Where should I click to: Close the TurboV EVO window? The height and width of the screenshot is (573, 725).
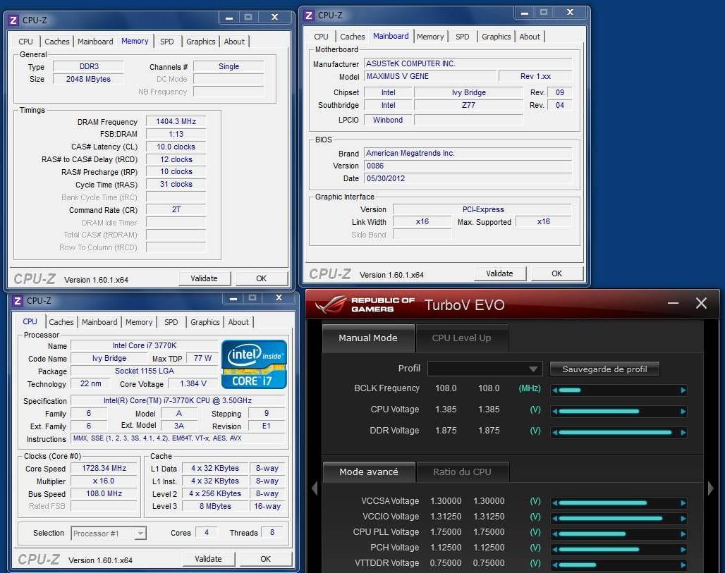pyautogui.click(x=701, y=303)
